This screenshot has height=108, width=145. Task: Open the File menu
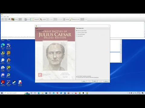click(2, 16)
